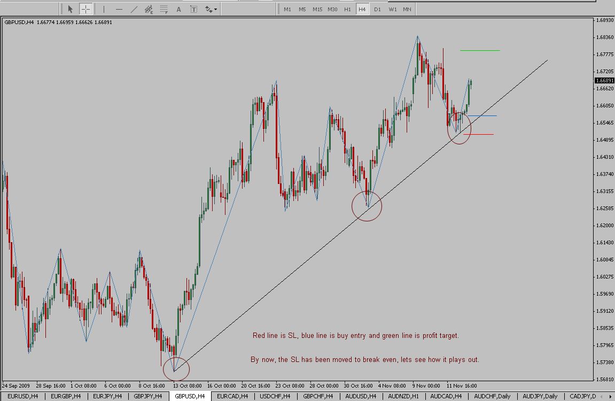Open the USDCHF,H4 chart tab

[275, 396]
